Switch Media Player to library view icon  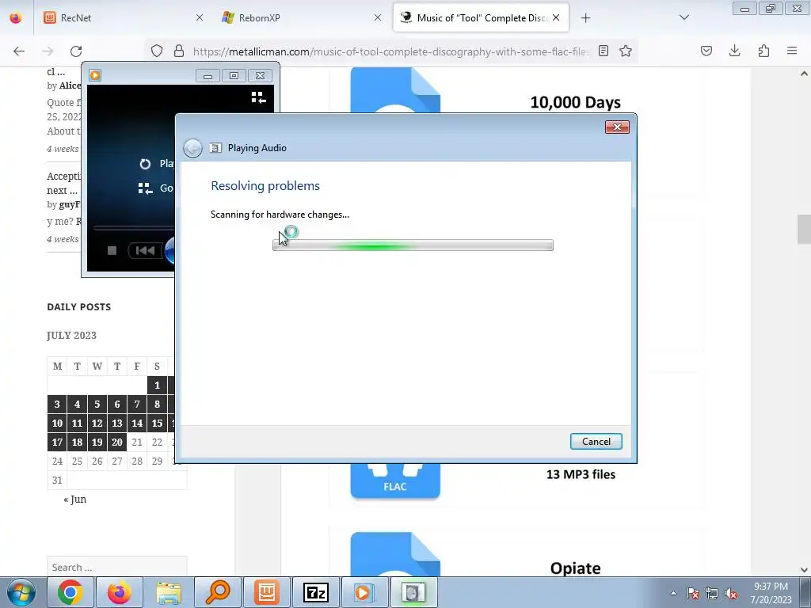coord(259,97)
